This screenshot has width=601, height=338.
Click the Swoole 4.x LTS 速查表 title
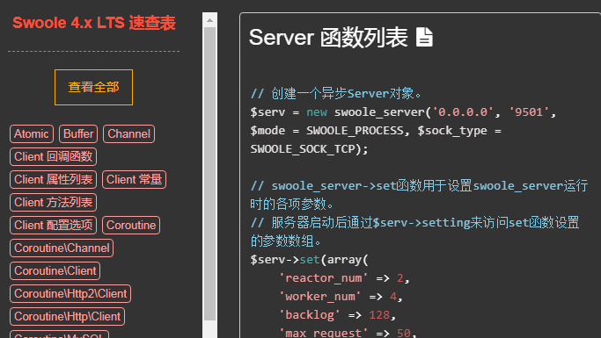pyautogui.click(x=94, y=23)
